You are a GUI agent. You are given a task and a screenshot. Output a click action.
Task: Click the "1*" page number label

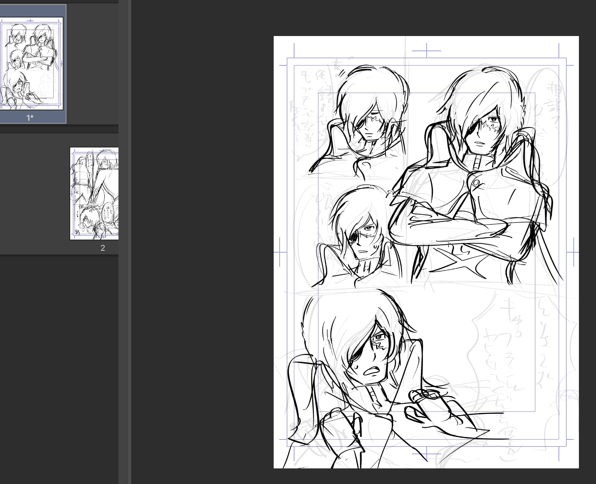coord(30,118)
